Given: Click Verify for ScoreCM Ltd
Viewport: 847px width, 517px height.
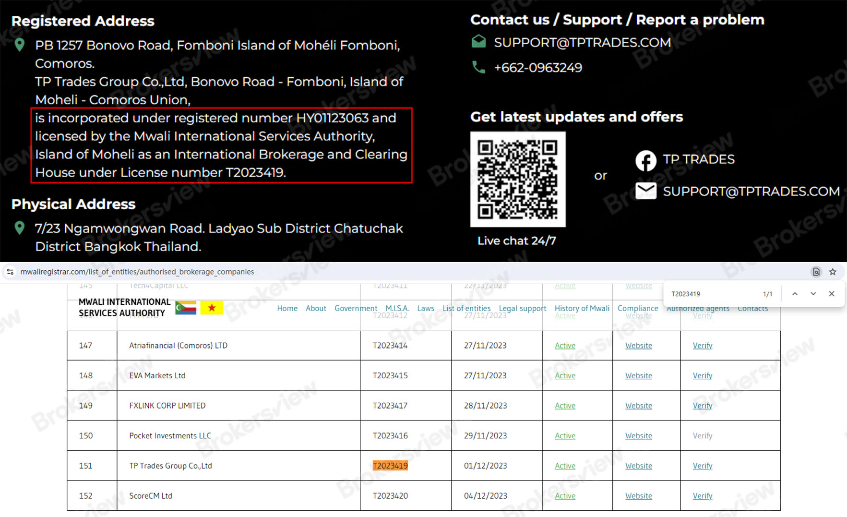Looking at the screenshot, I should pos(703,496).
